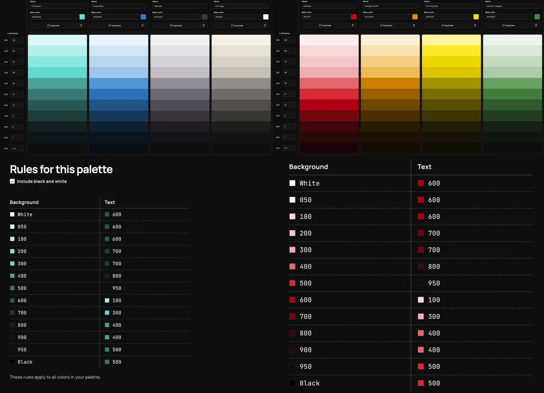This screenshot has width=544, height=393.
Task: Duplicate the Ocean Blue palette
Action: [x=114, y=25]
